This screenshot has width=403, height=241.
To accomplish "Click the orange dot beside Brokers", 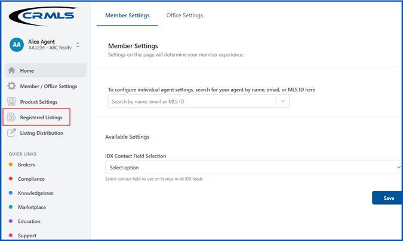I will [11, 165].
